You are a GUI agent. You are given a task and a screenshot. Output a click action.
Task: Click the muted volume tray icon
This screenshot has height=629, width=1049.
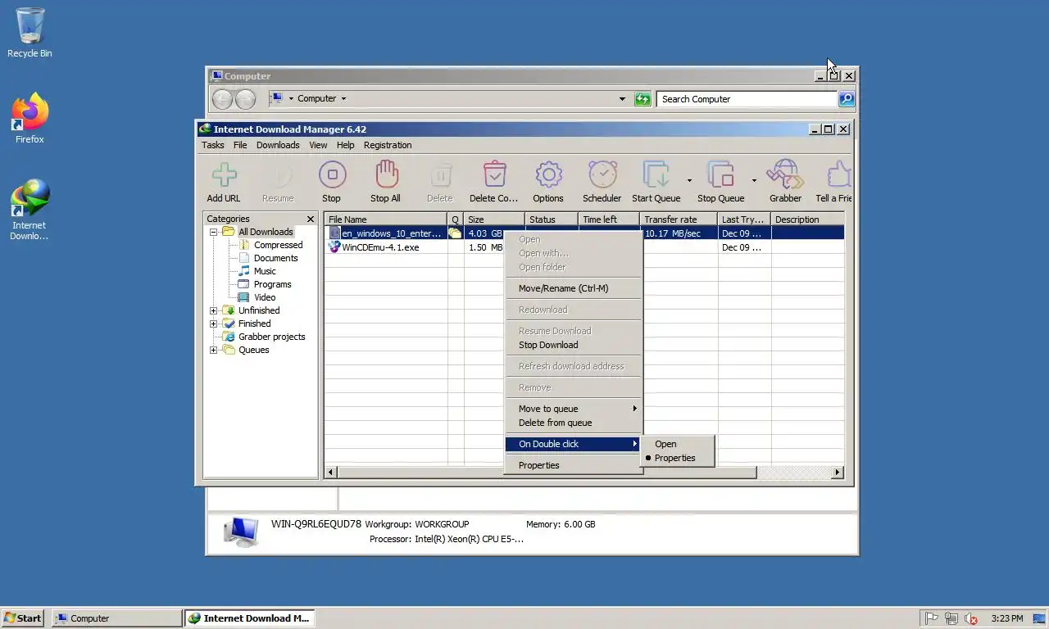point(971,618)
